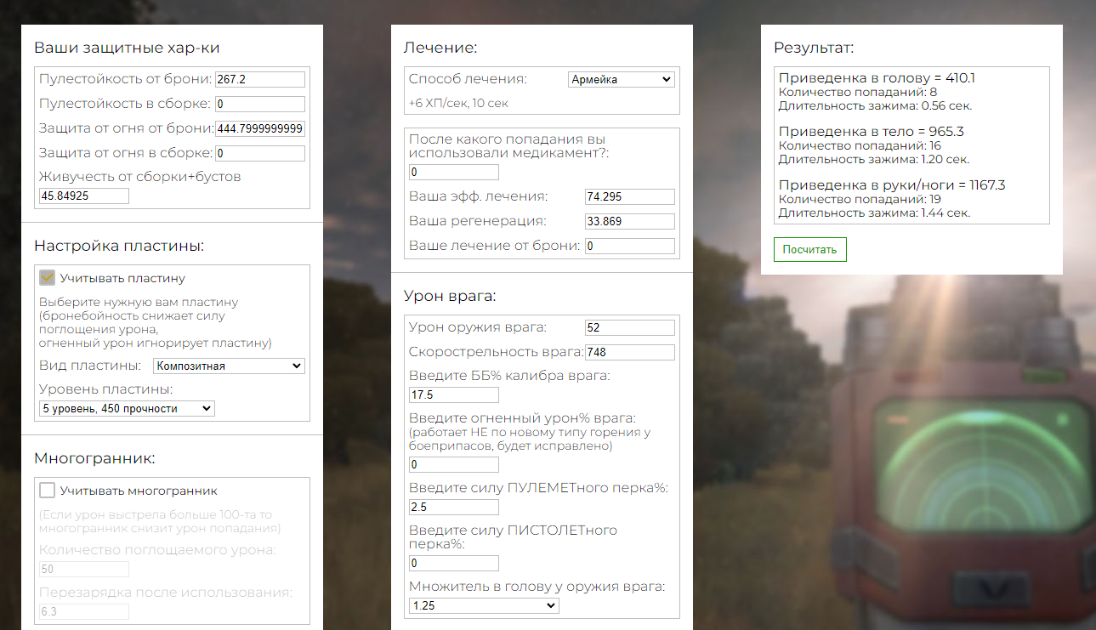Select the 'Защита от огня от брони' field
Image resolution: width=1096 pixels, height=630 pixels.
click(x=259, y=128)
